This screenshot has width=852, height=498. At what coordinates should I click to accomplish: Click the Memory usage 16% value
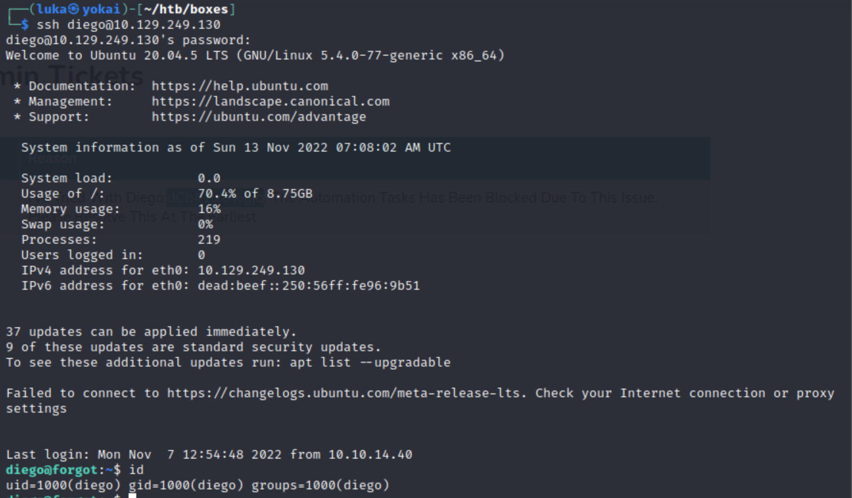209,209
